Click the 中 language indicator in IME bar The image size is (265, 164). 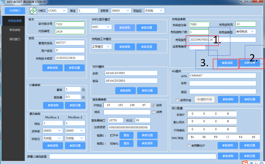point(252,163)
